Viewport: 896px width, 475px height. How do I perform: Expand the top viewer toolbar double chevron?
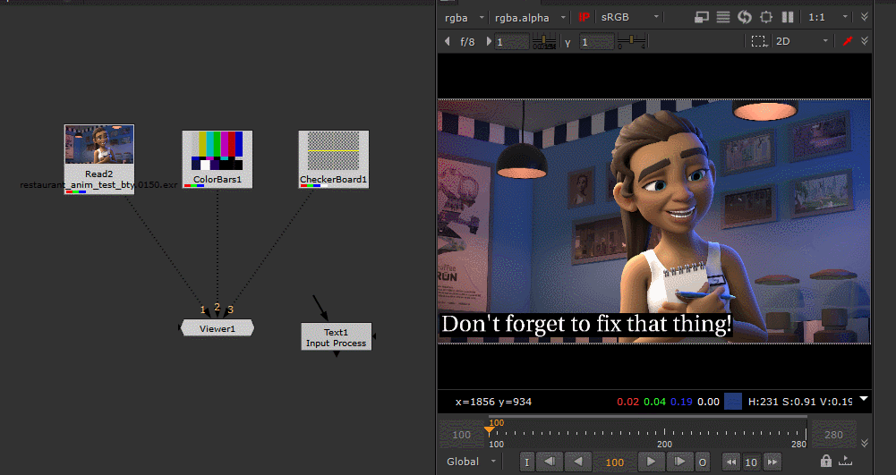pyautogui.click(x=865, y=17)
